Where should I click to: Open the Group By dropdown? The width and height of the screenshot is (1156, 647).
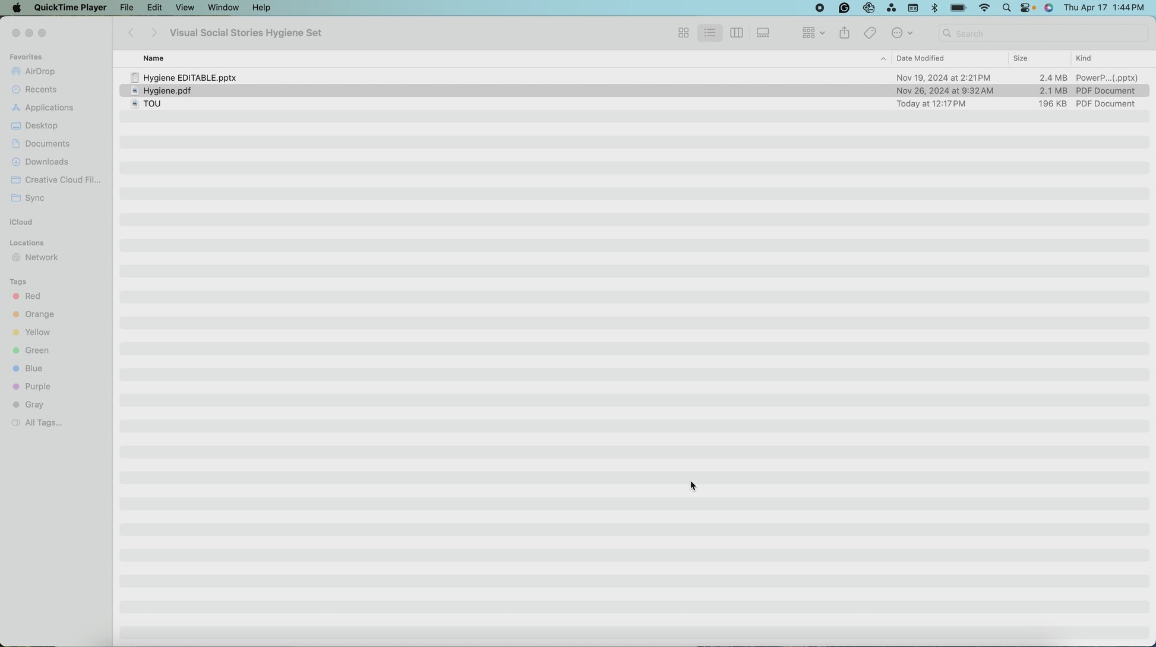[813, 33]
